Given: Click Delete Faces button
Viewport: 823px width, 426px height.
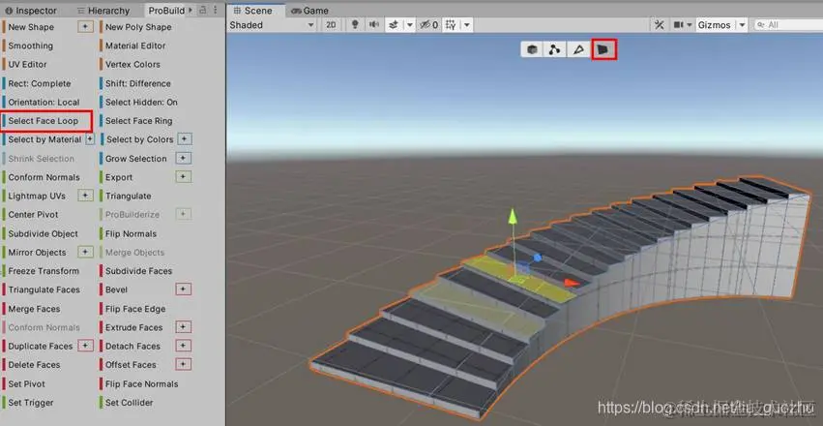Looking at the screenshot, I should point(34,365).
